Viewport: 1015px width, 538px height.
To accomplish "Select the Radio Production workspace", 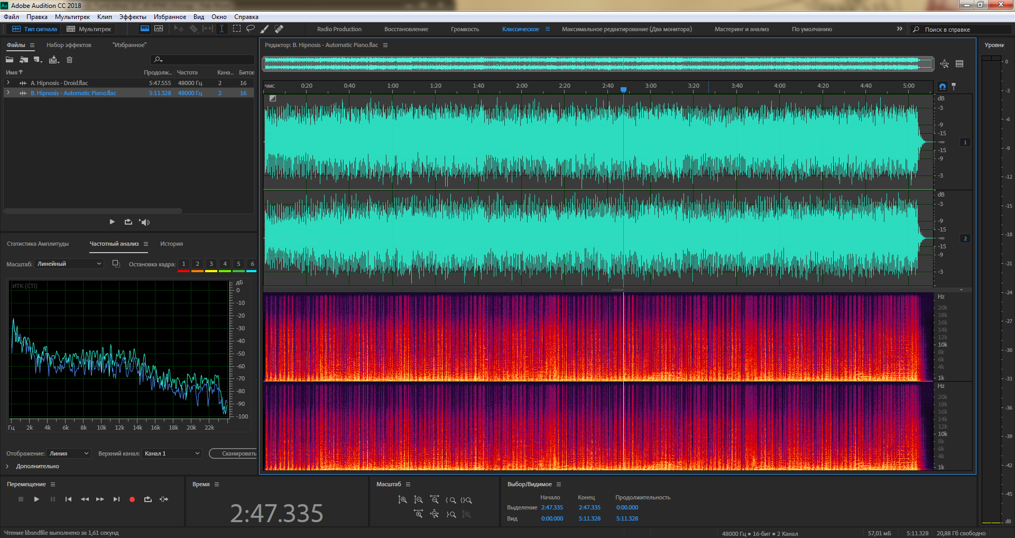I will [x=339, y=29].
